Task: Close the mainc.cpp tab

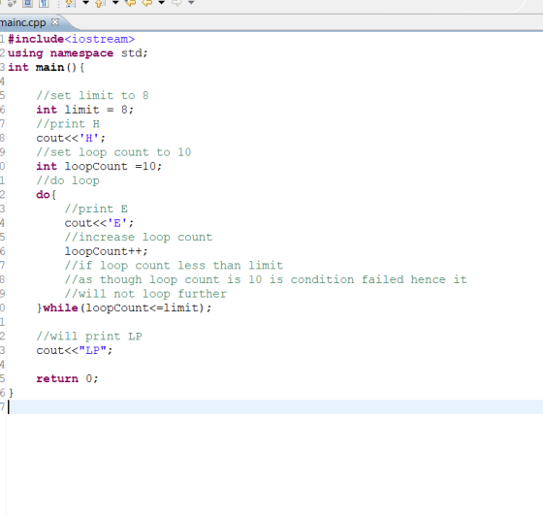Action: 55,22
